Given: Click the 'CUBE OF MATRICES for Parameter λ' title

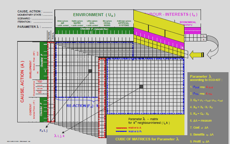Looking at the screenshot, I should pos(147,139).
